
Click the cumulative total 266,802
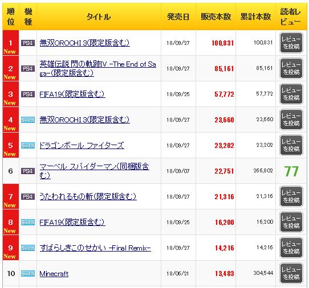click(x=263, y=171)
